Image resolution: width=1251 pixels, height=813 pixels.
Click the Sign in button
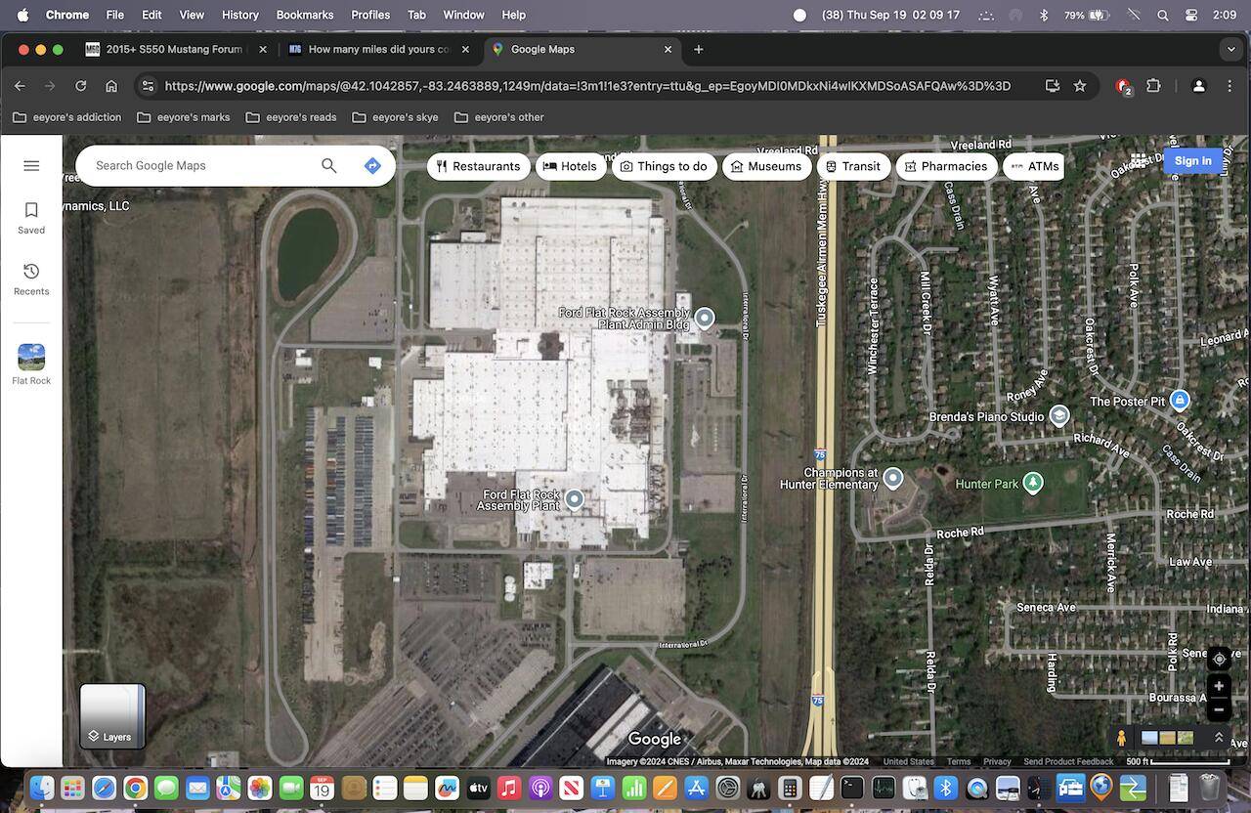coord(1192,161)
